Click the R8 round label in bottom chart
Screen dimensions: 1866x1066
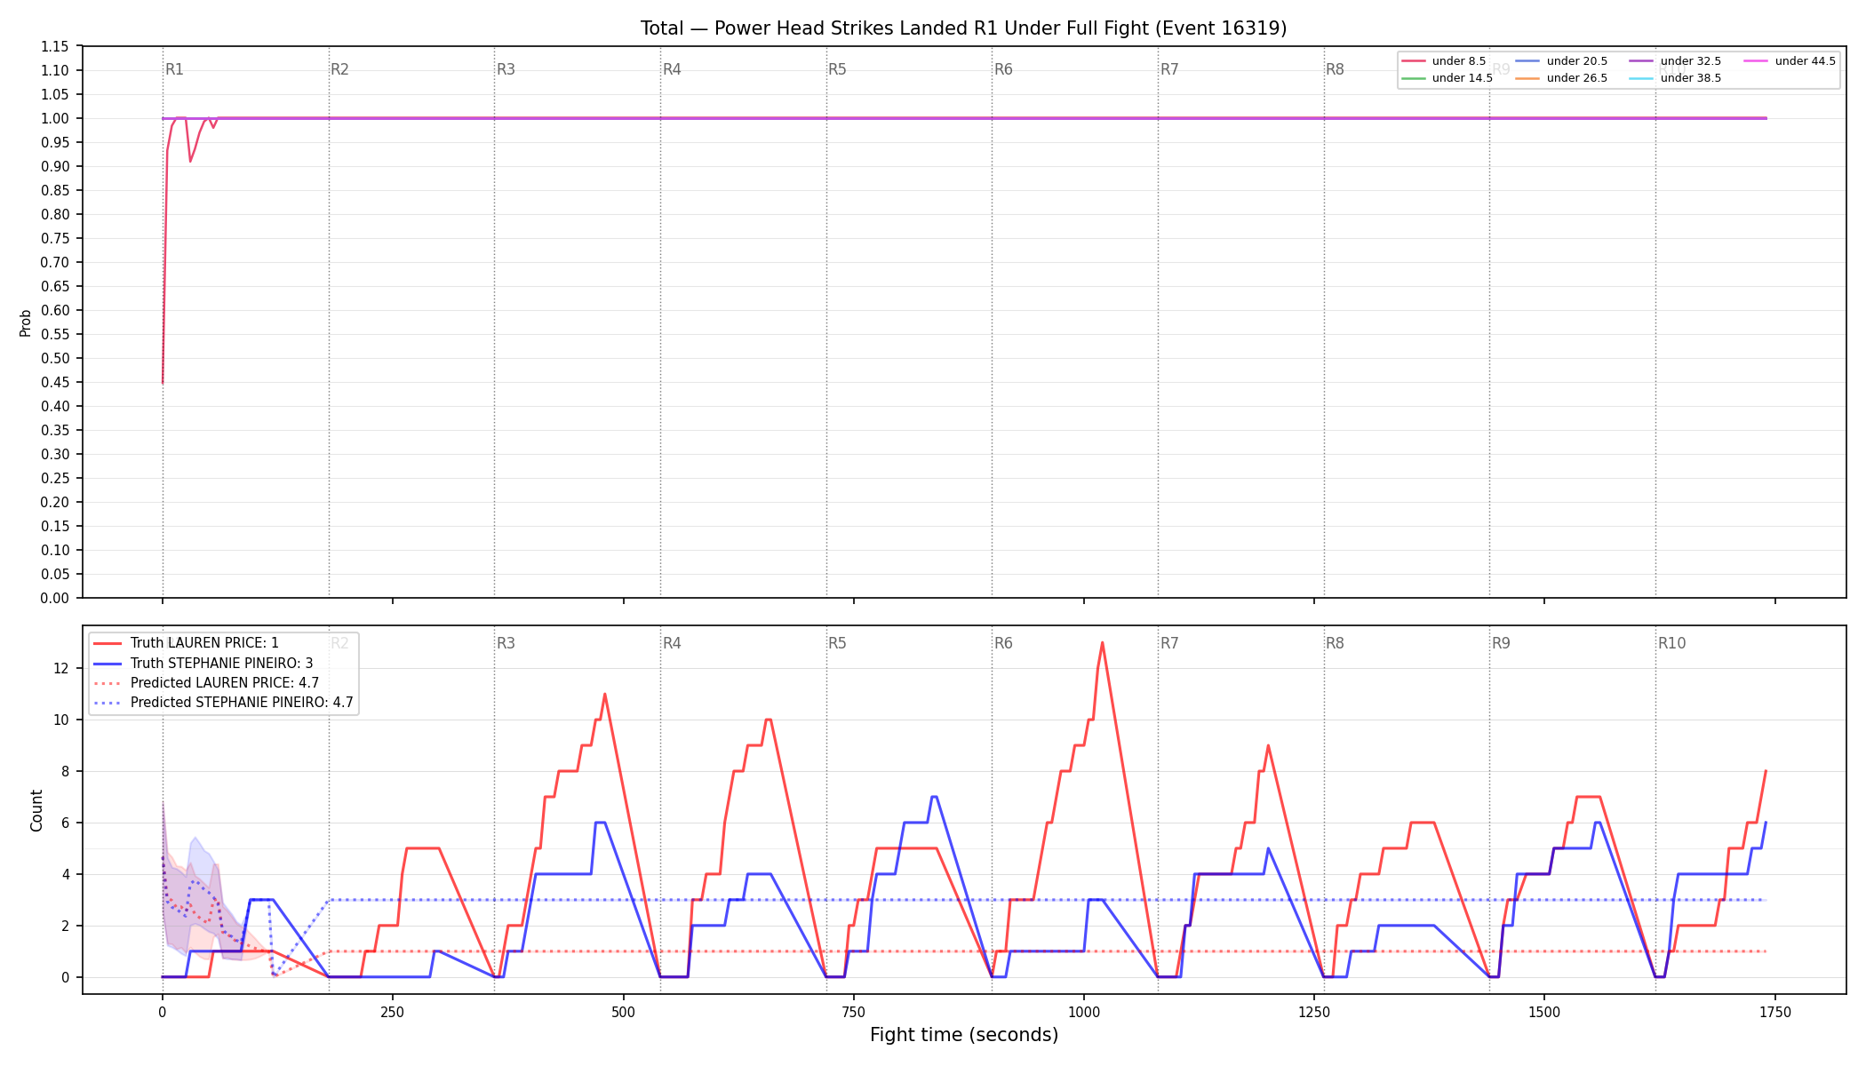[x=1336, y=643]
